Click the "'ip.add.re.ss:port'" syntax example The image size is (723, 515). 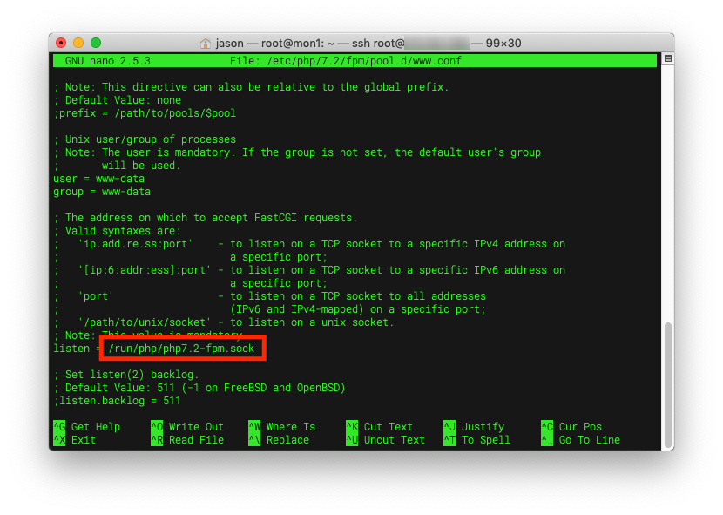click(x=136, y=244)
